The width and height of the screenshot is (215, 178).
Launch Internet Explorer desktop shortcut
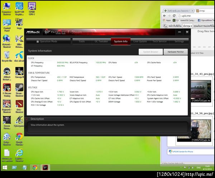pyautogui.click(x=19, y=155)
